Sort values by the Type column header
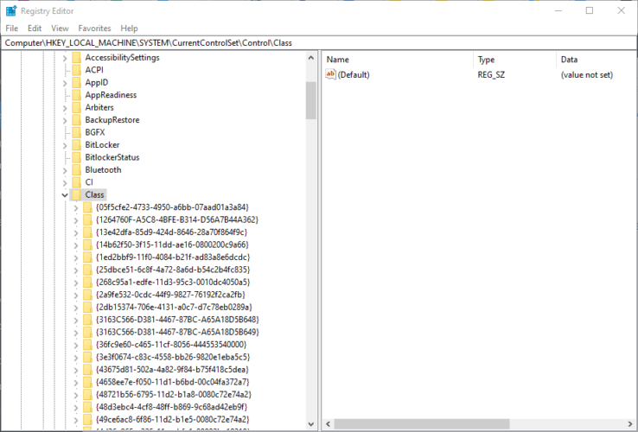The image size is (638, 432). point(515,60)
